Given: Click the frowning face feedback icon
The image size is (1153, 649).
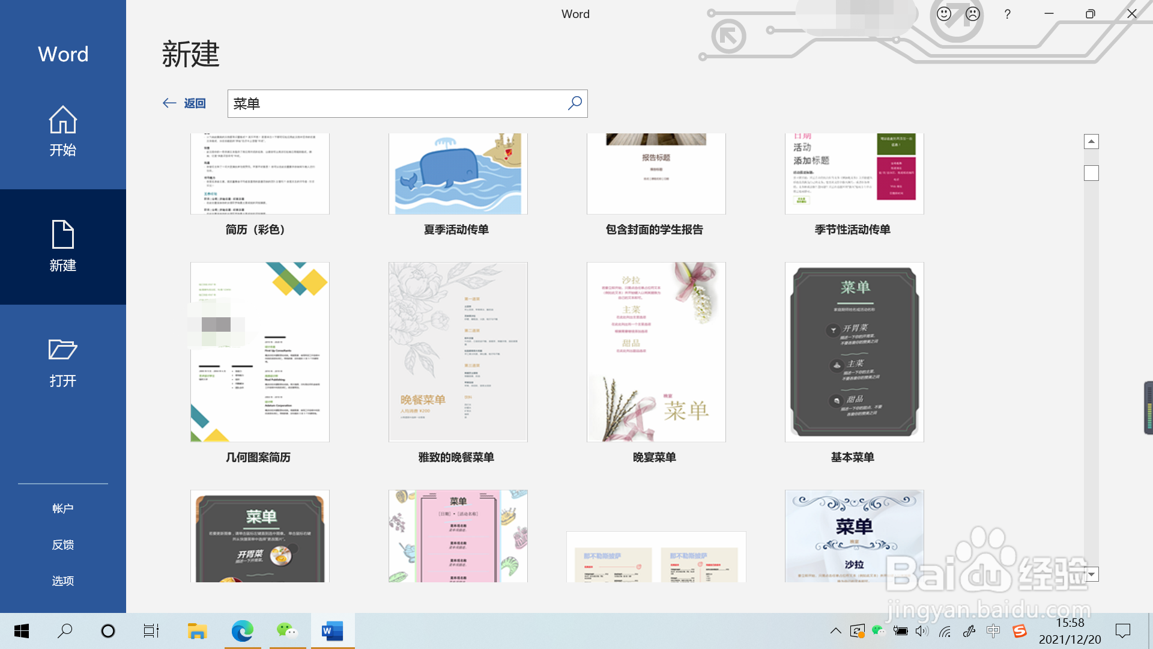Looking at the screenshot, I should point(973,14).
